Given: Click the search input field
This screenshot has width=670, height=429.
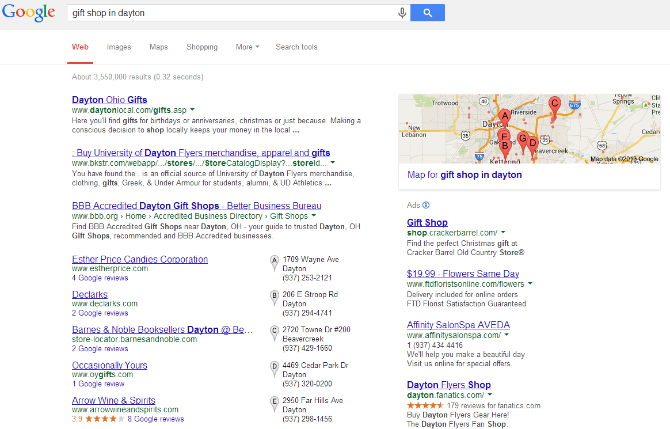Looking at the screenshot, I should click(x=230, y=13).
